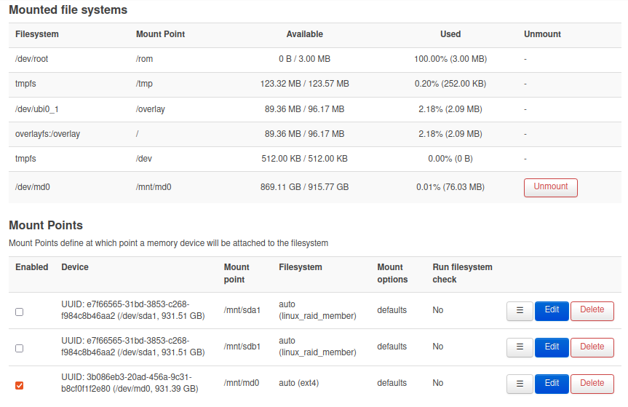This screenshot has height=407, width=628.
Task: Click the Used column header
Action: (450, 34)
